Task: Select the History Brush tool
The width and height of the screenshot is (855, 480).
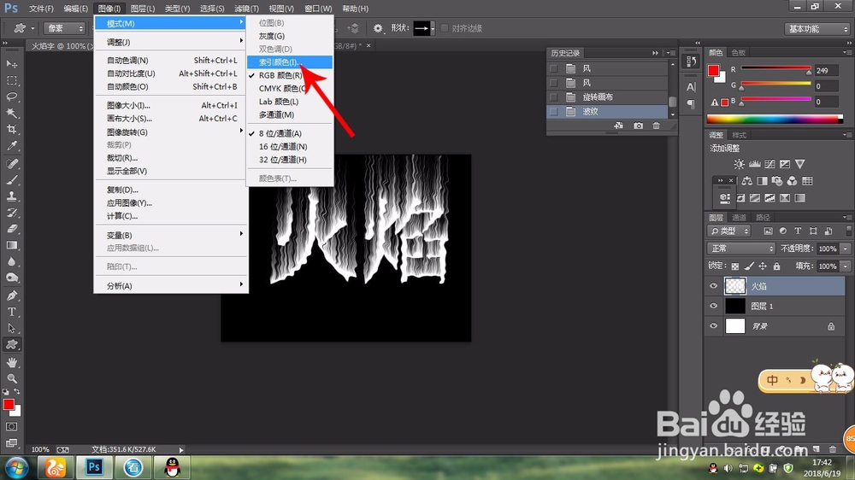Action: pyautogui.click(x=11, y=213)
